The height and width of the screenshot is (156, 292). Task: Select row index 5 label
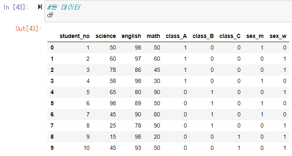click(52, 104)
